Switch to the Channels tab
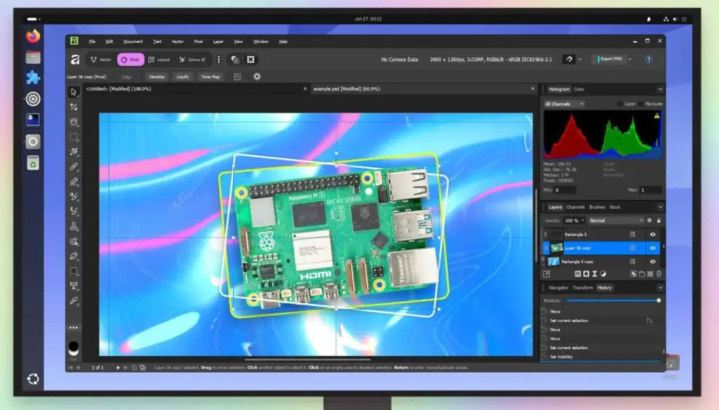719x410 pixels. point(576,207)
